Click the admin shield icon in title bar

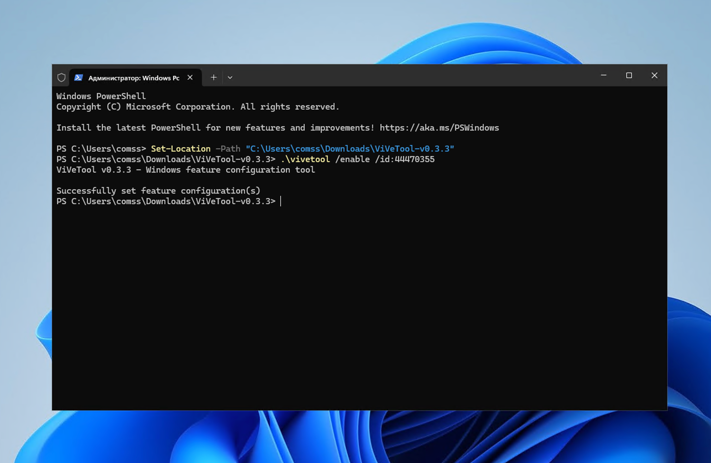pos(61,77)
